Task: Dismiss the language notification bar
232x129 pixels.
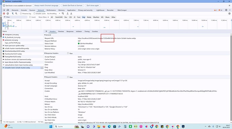Action: coord(230,5)
